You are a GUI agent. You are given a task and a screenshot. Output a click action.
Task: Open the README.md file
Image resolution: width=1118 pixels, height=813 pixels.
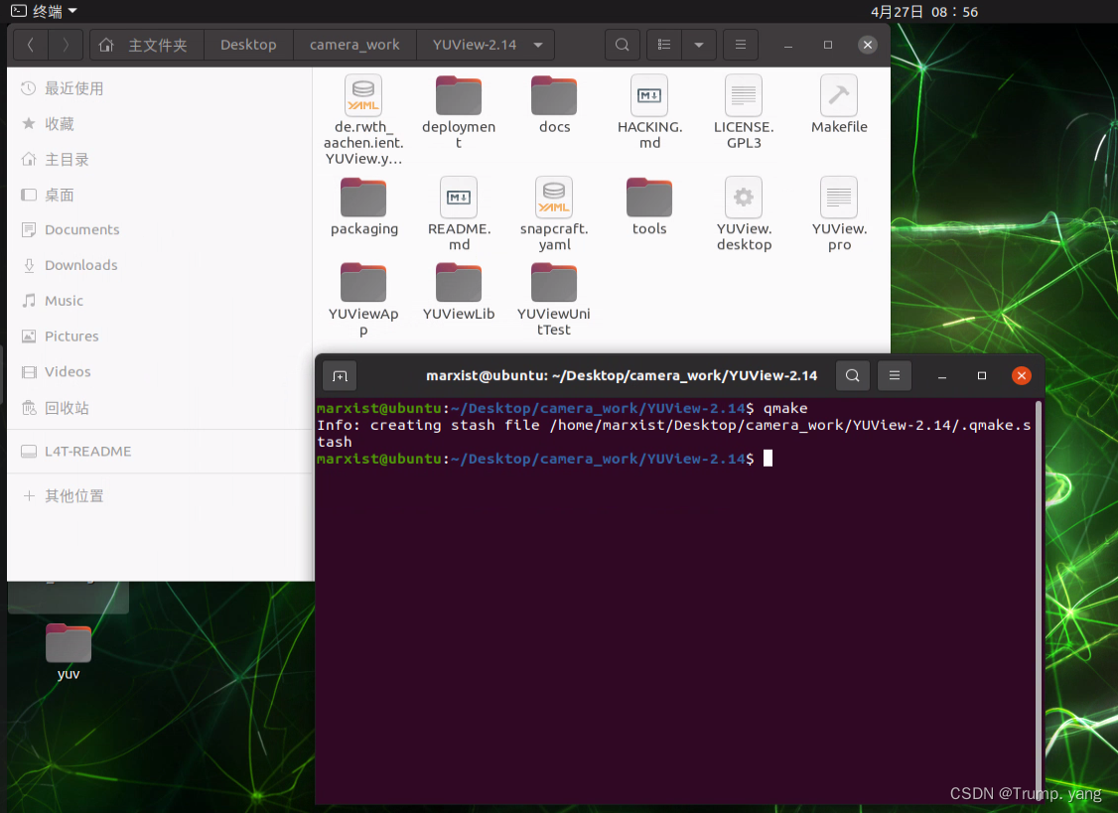tap(459, 198)
